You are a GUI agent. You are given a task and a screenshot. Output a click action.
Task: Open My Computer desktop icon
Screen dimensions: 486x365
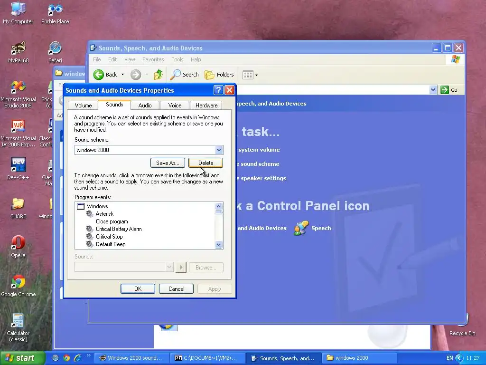pyautogui.click(x=18, y=12)
